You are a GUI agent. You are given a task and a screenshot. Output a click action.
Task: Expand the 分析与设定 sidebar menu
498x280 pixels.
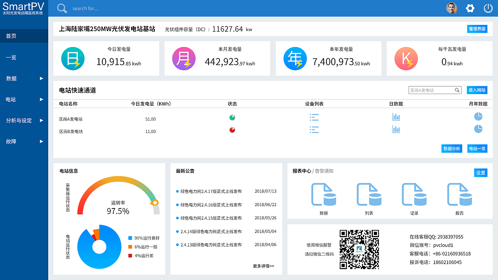point(24,120)
